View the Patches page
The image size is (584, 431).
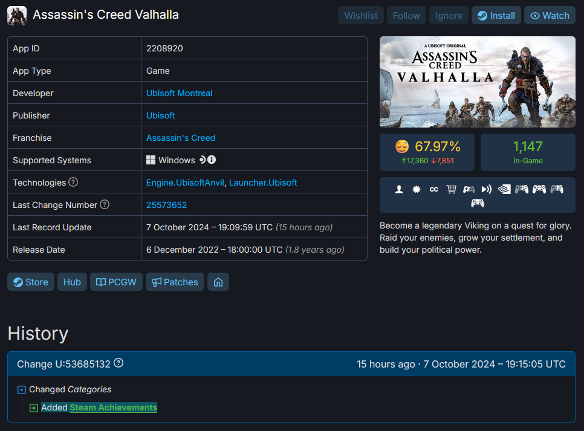175,282
